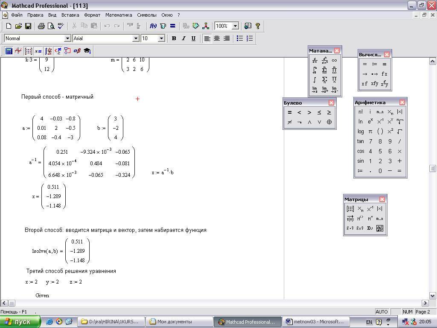Image resolution: width=437 pixels, height=328 pixels.
Task: Insert picture icon in Матрицы palette
Action: point(379,228)
